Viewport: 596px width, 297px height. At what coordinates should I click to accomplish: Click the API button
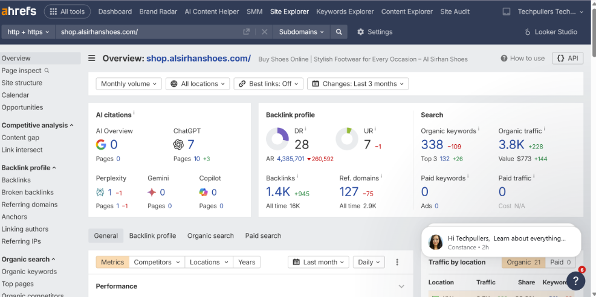[x=568, y=58]
